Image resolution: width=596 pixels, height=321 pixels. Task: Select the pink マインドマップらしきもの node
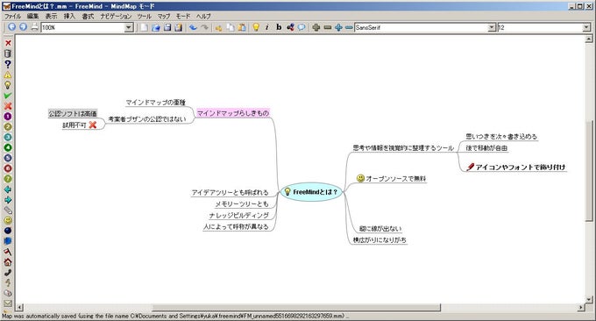[x=232, y=113]
